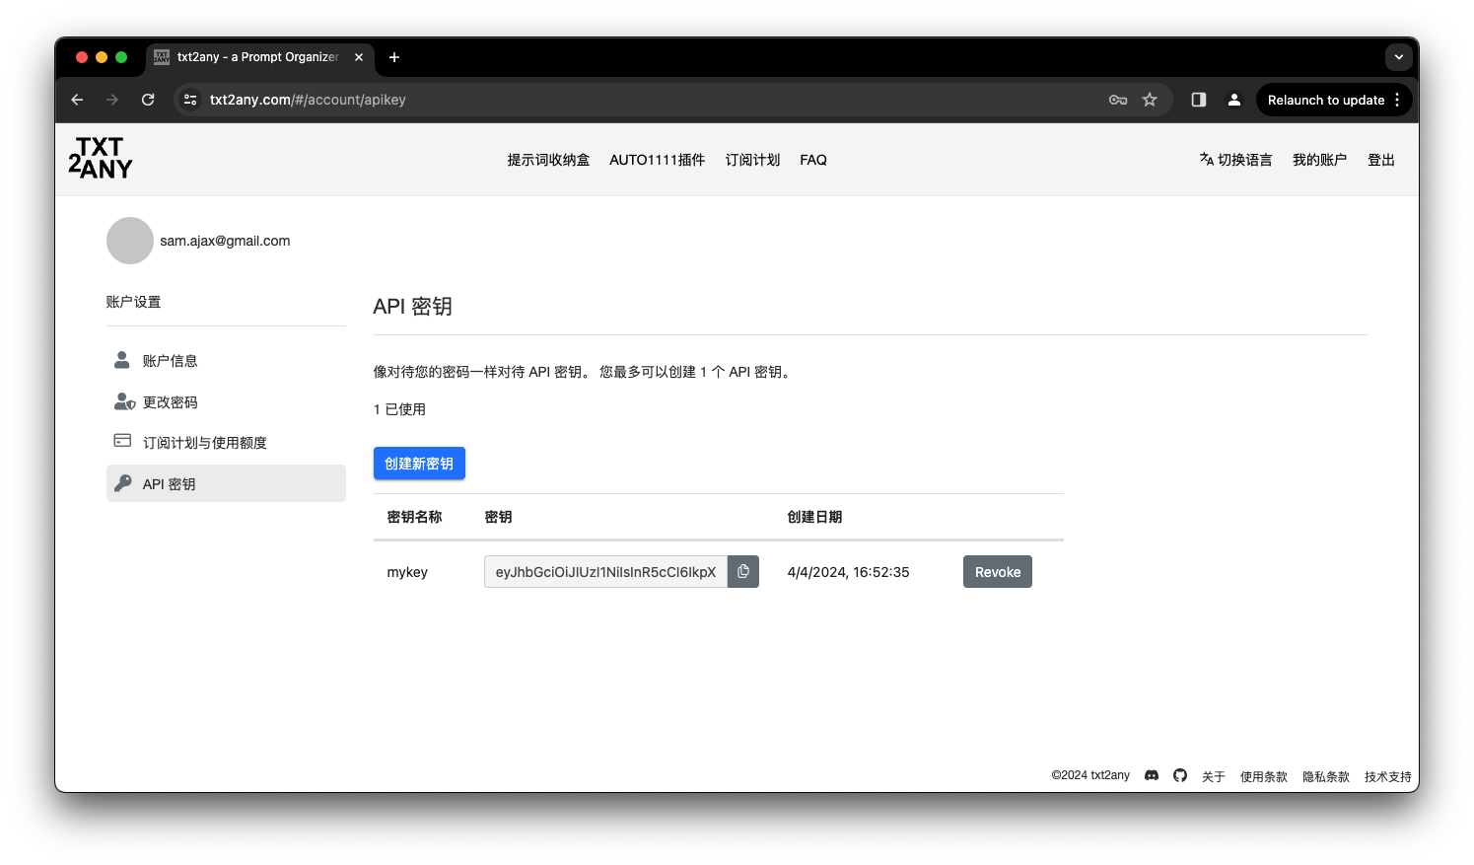The width and height of the screenshot is (1474, 865).
Task: Bookmark this page with star icon
Action: tap(1150, 100)
